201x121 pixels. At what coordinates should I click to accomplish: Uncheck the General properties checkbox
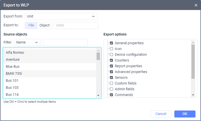(x=111, y=43)
